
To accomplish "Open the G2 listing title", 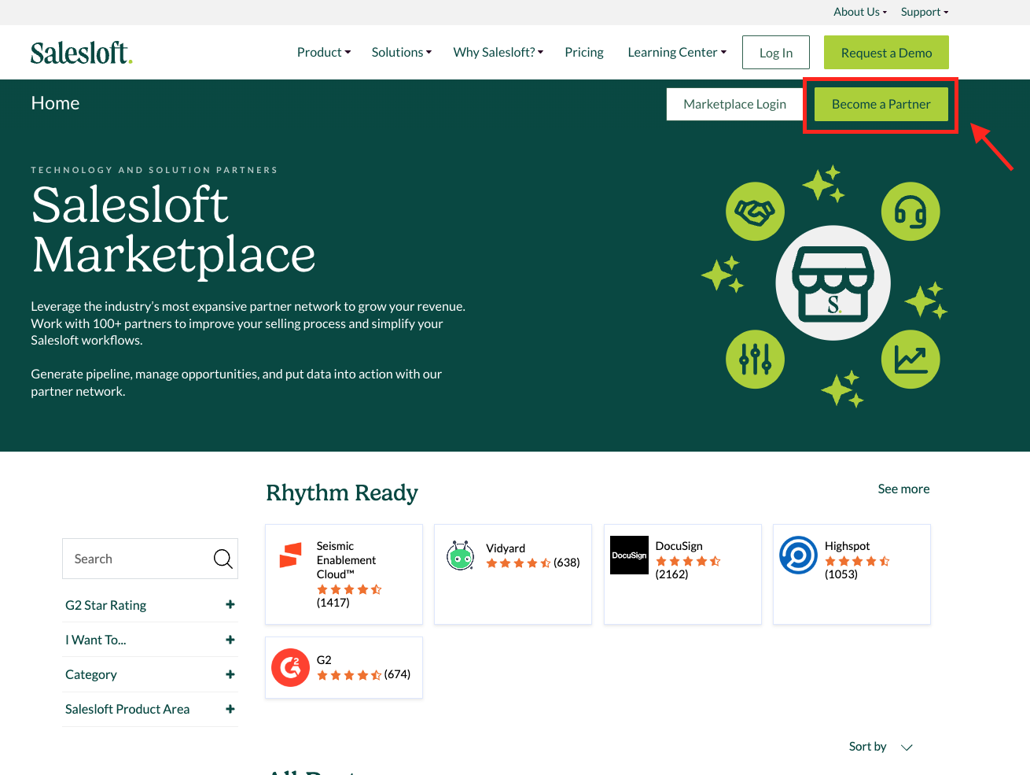I will click(324, 660).
